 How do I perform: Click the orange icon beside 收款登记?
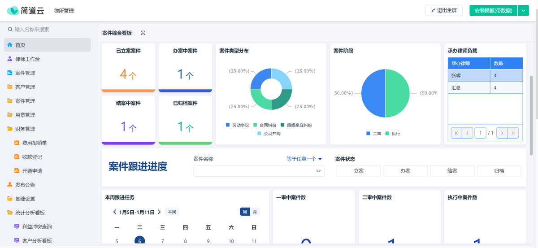[x=17, y=157]
